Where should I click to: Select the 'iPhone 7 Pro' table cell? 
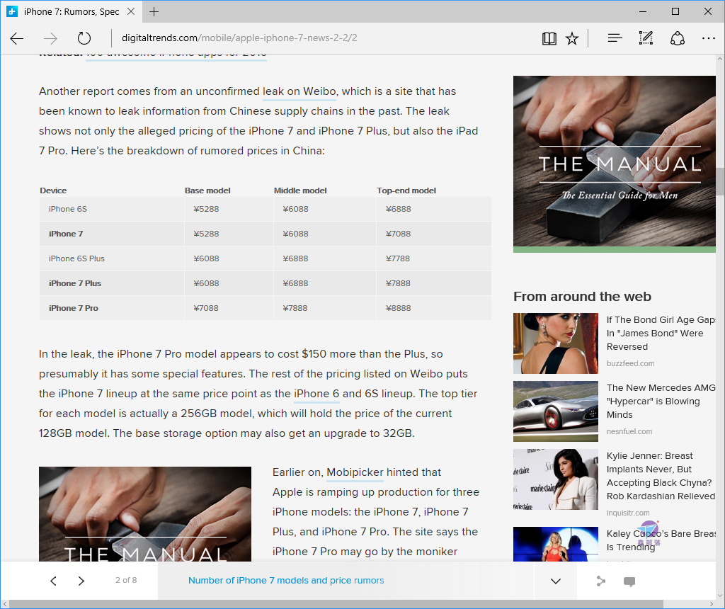pos(112,308)
